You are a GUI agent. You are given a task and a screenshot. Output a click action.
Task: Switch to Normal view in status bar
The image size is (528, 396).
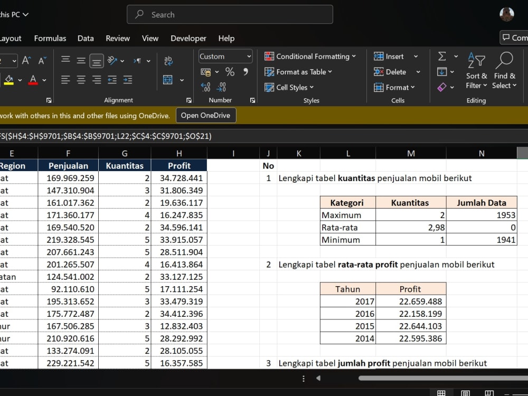[441, 393]
